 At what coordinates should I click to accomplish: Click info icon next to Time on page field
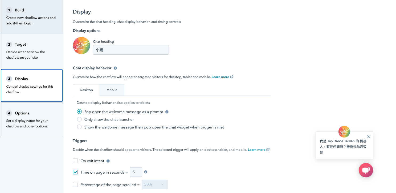click(146, 172)
